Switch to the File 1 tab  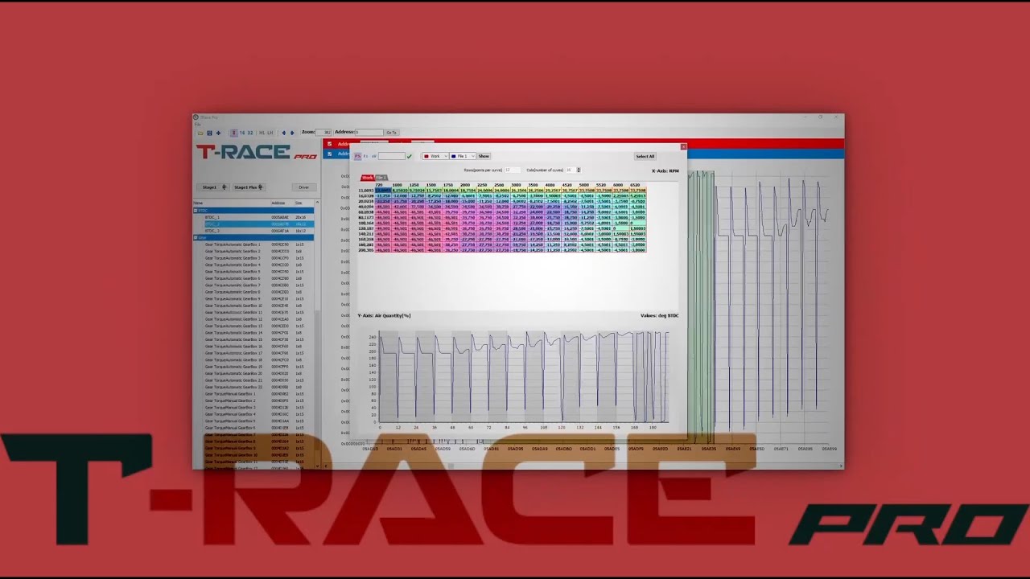coord(381,178)
